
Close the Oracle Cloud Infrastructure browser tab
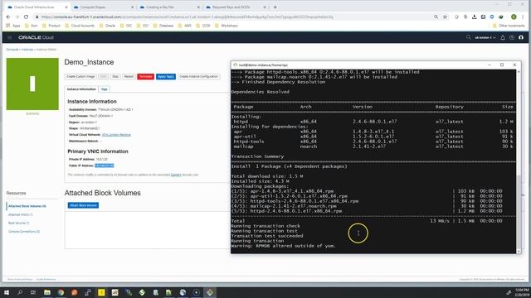(66, 7)
